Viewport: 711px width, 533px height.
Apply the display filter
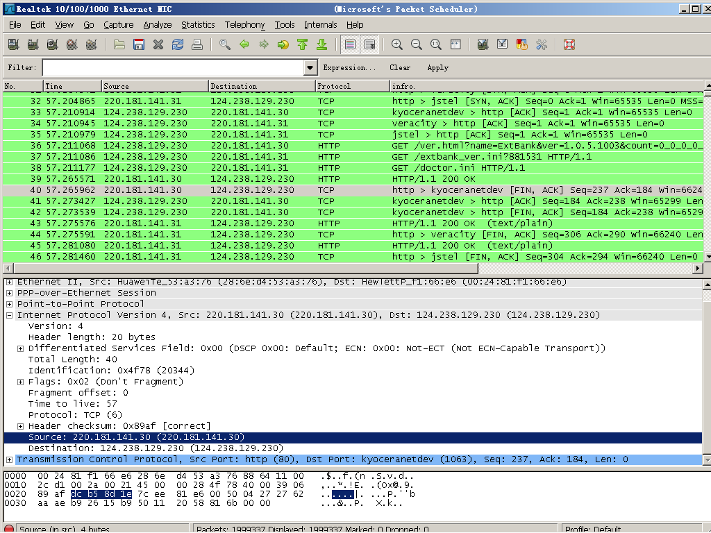pos(437,67)
